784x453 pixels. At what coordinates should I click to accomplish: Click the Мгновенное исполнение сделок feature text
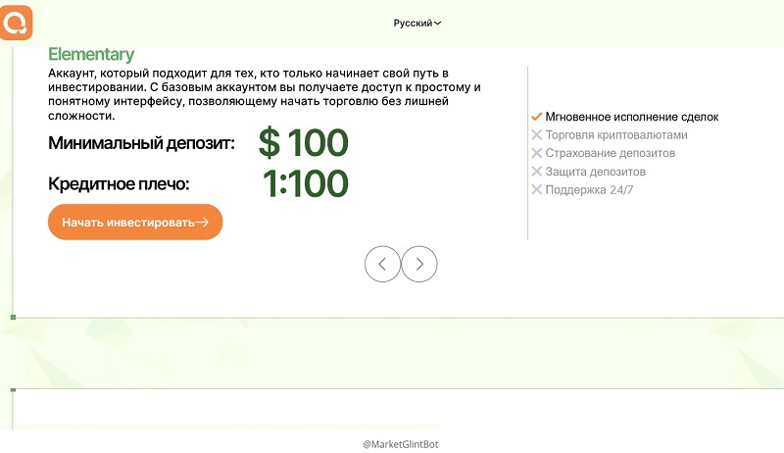coord(632,117)
